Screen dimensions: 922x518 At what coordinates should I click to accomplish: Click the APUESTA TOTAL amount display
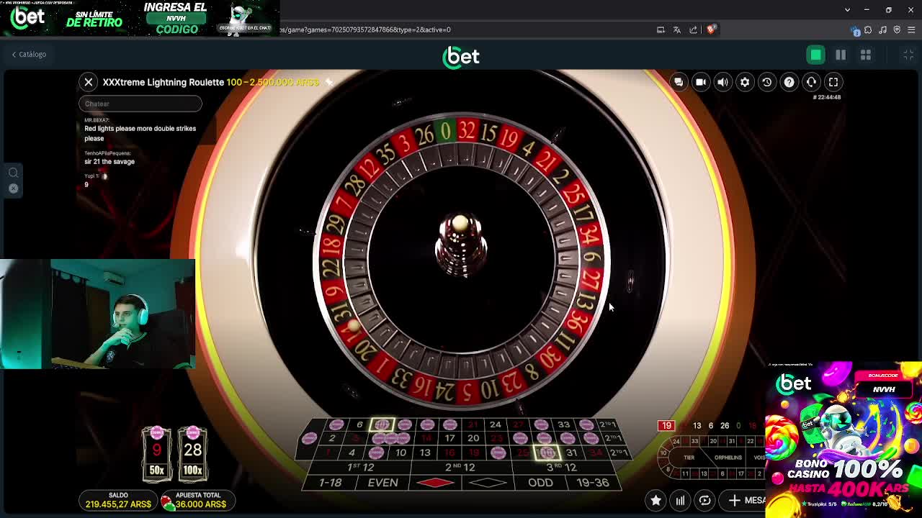pyautogui.click(x=197, y=501)
